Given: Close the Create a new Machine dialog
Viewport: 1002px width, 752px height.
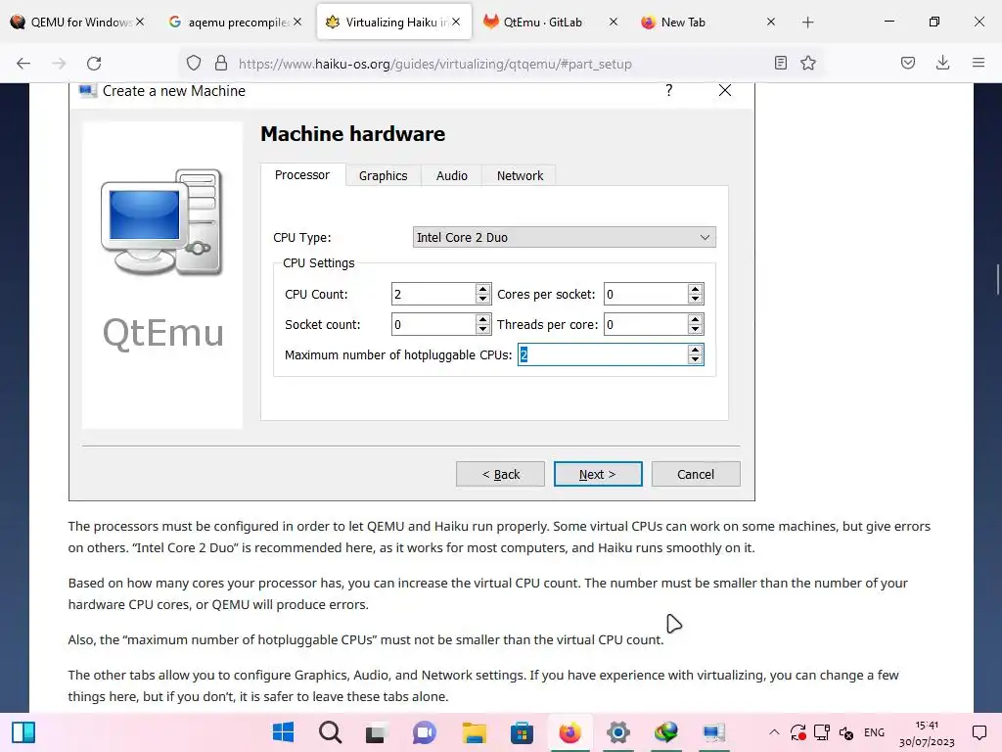Looking at the screenshot, I should tap(725, 90).
